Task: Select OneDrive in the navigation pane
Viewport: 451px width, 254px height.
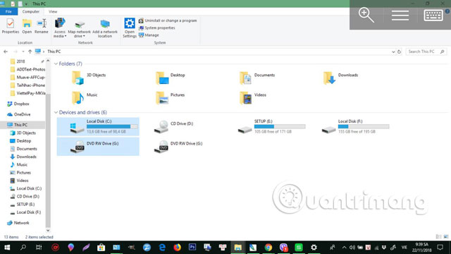Action: click(x=19, y=114)
